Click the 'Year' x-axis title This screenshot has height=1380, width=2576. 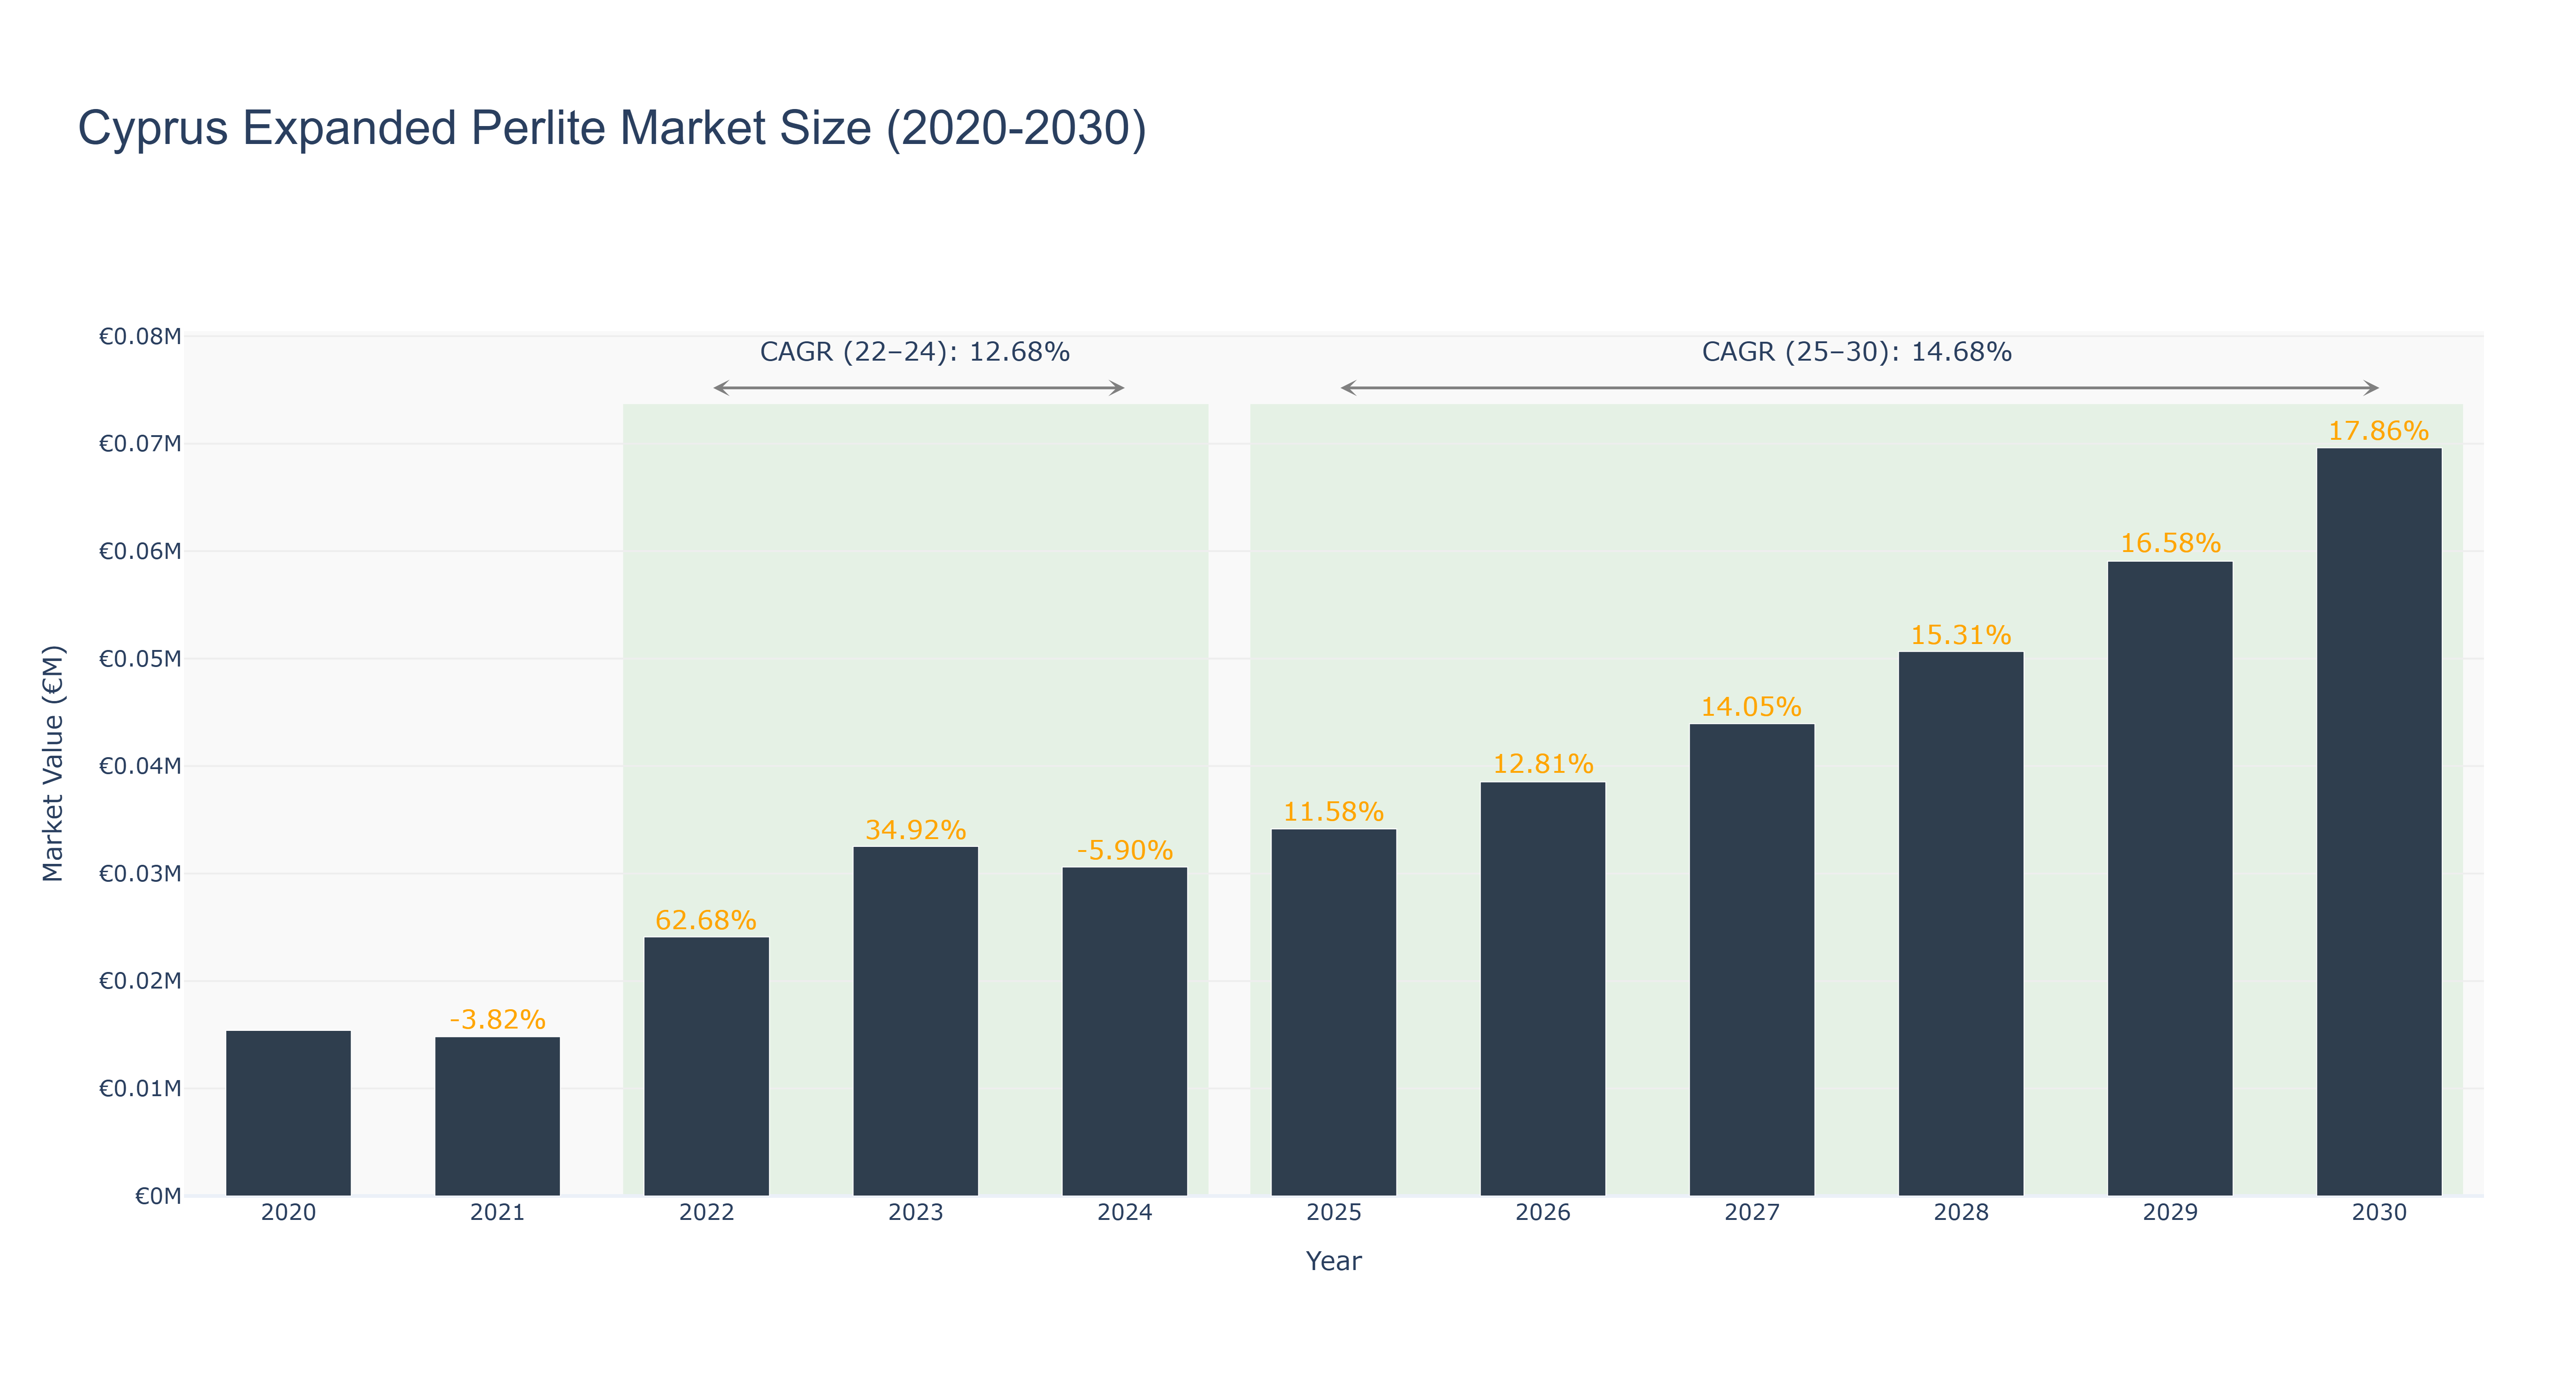(x=1333, y=1261)
